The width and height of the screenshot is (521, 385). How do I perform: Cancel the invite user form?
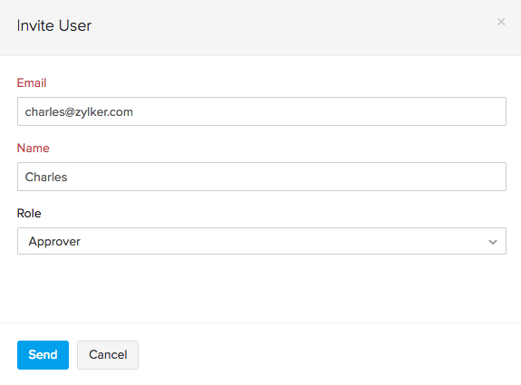(x=108, y=355)
